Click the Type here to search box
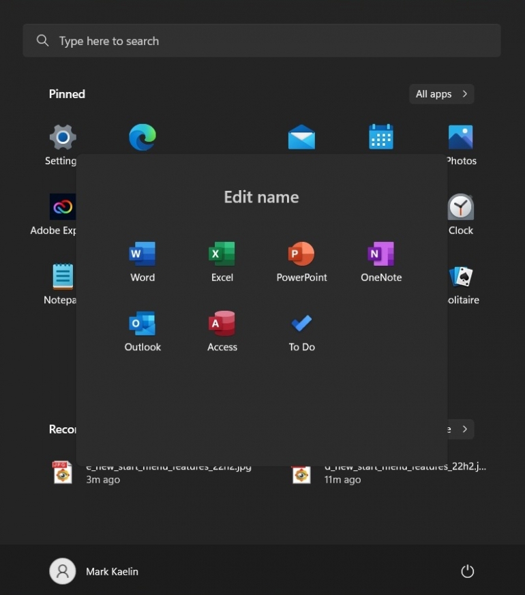 [x=262, y=41]
